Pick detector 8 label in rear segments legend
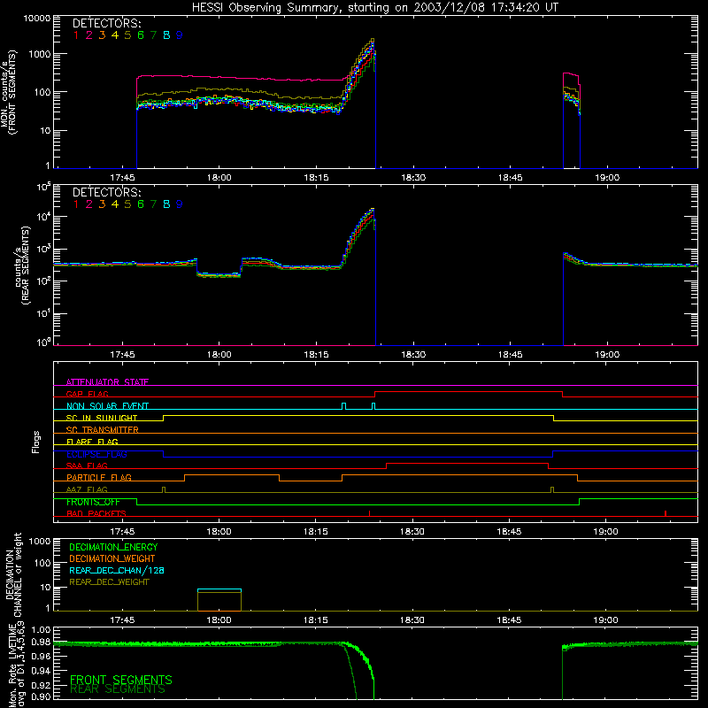Screen dimensions: 708x708 [166, 204]
